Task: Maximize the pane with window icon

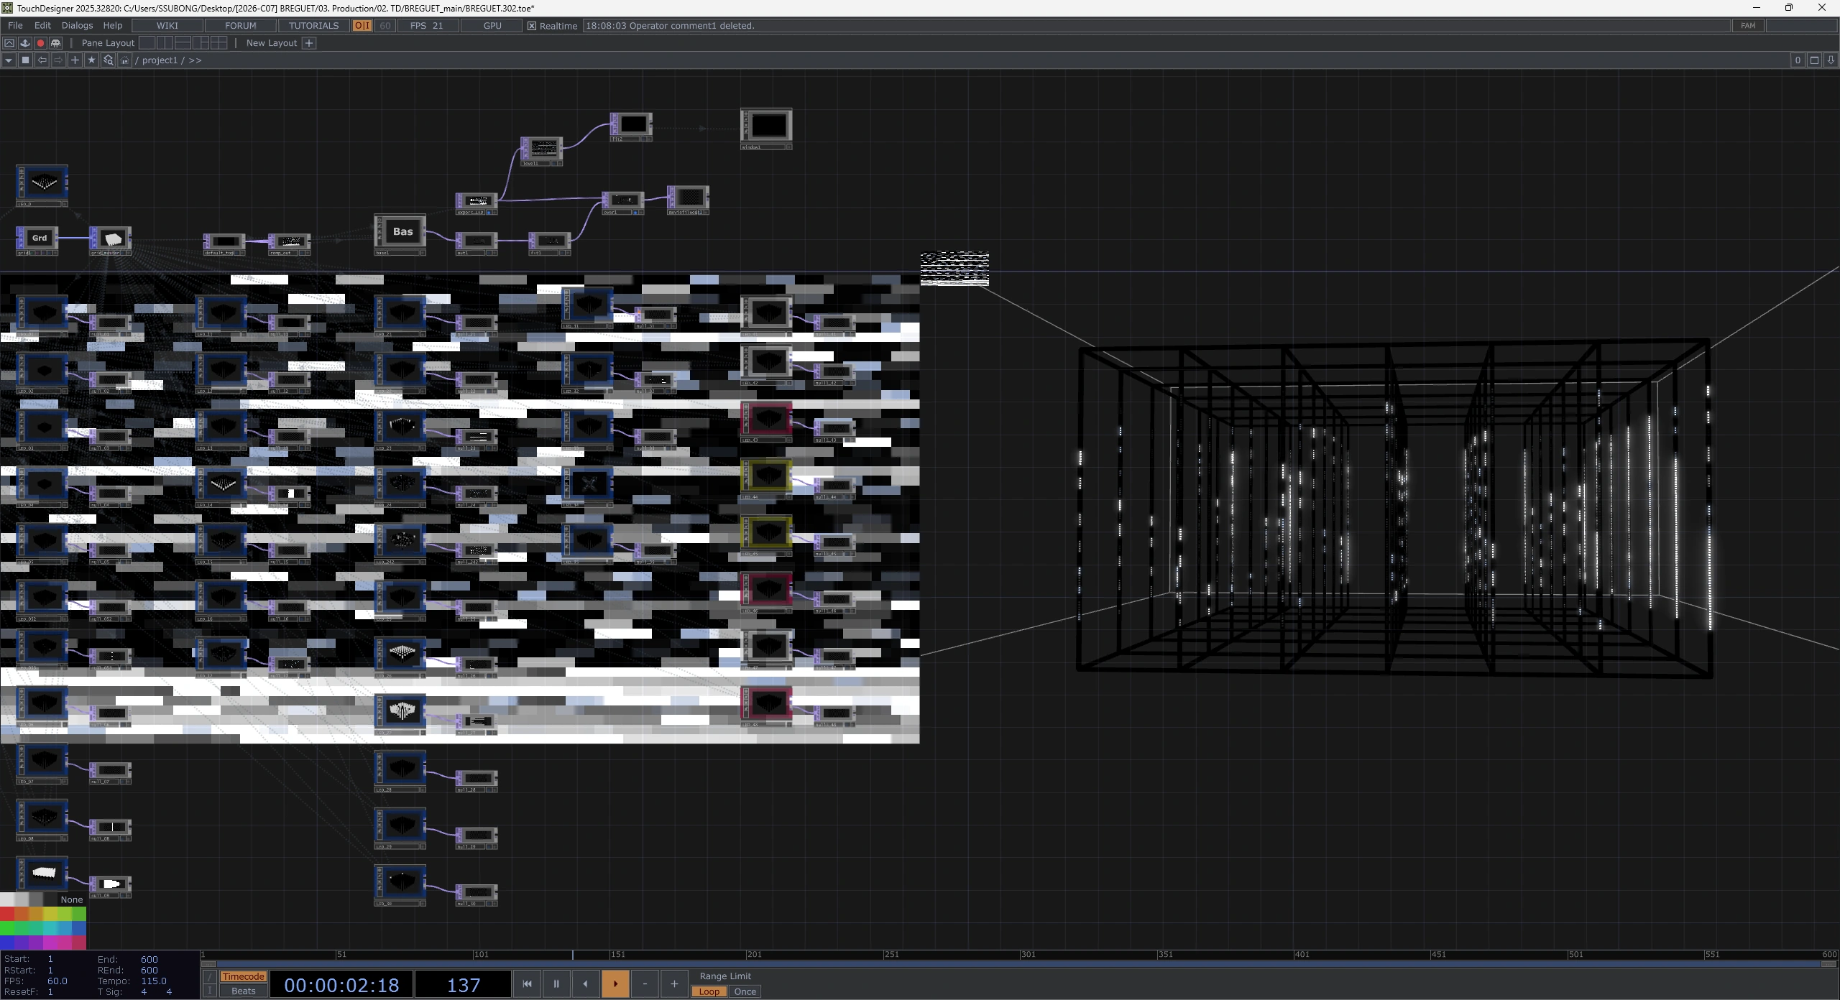Action: pyautogui.click(x=1814, y=60)
